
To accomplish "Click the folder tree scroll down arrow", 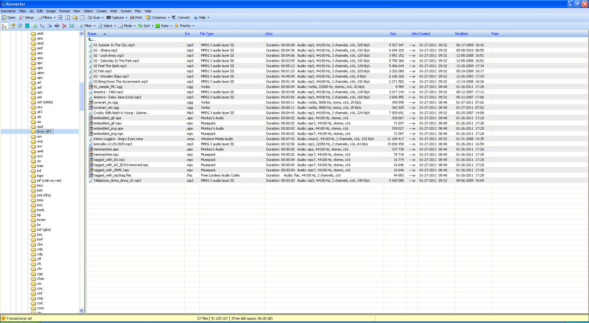I will click(x=81, y=310).
